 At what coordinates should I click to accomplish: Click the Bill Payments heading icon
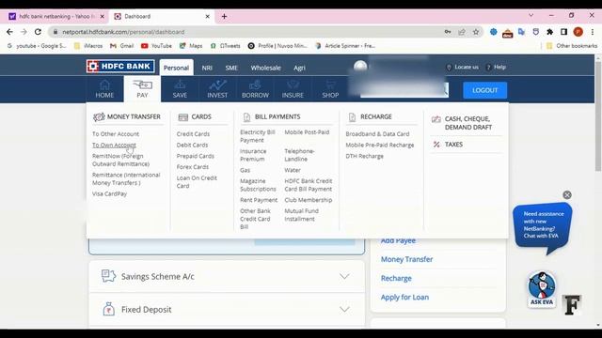point(246,117)
